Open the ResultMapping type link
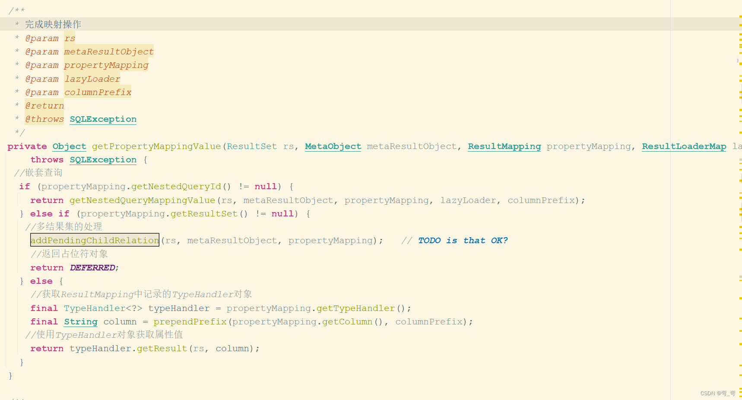The height and width of the screenshot is (400, 742). (x=504, y=146)
